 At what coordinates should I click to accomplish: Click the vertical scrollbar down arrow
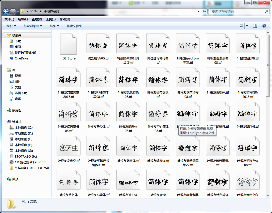tap(268, 195)
